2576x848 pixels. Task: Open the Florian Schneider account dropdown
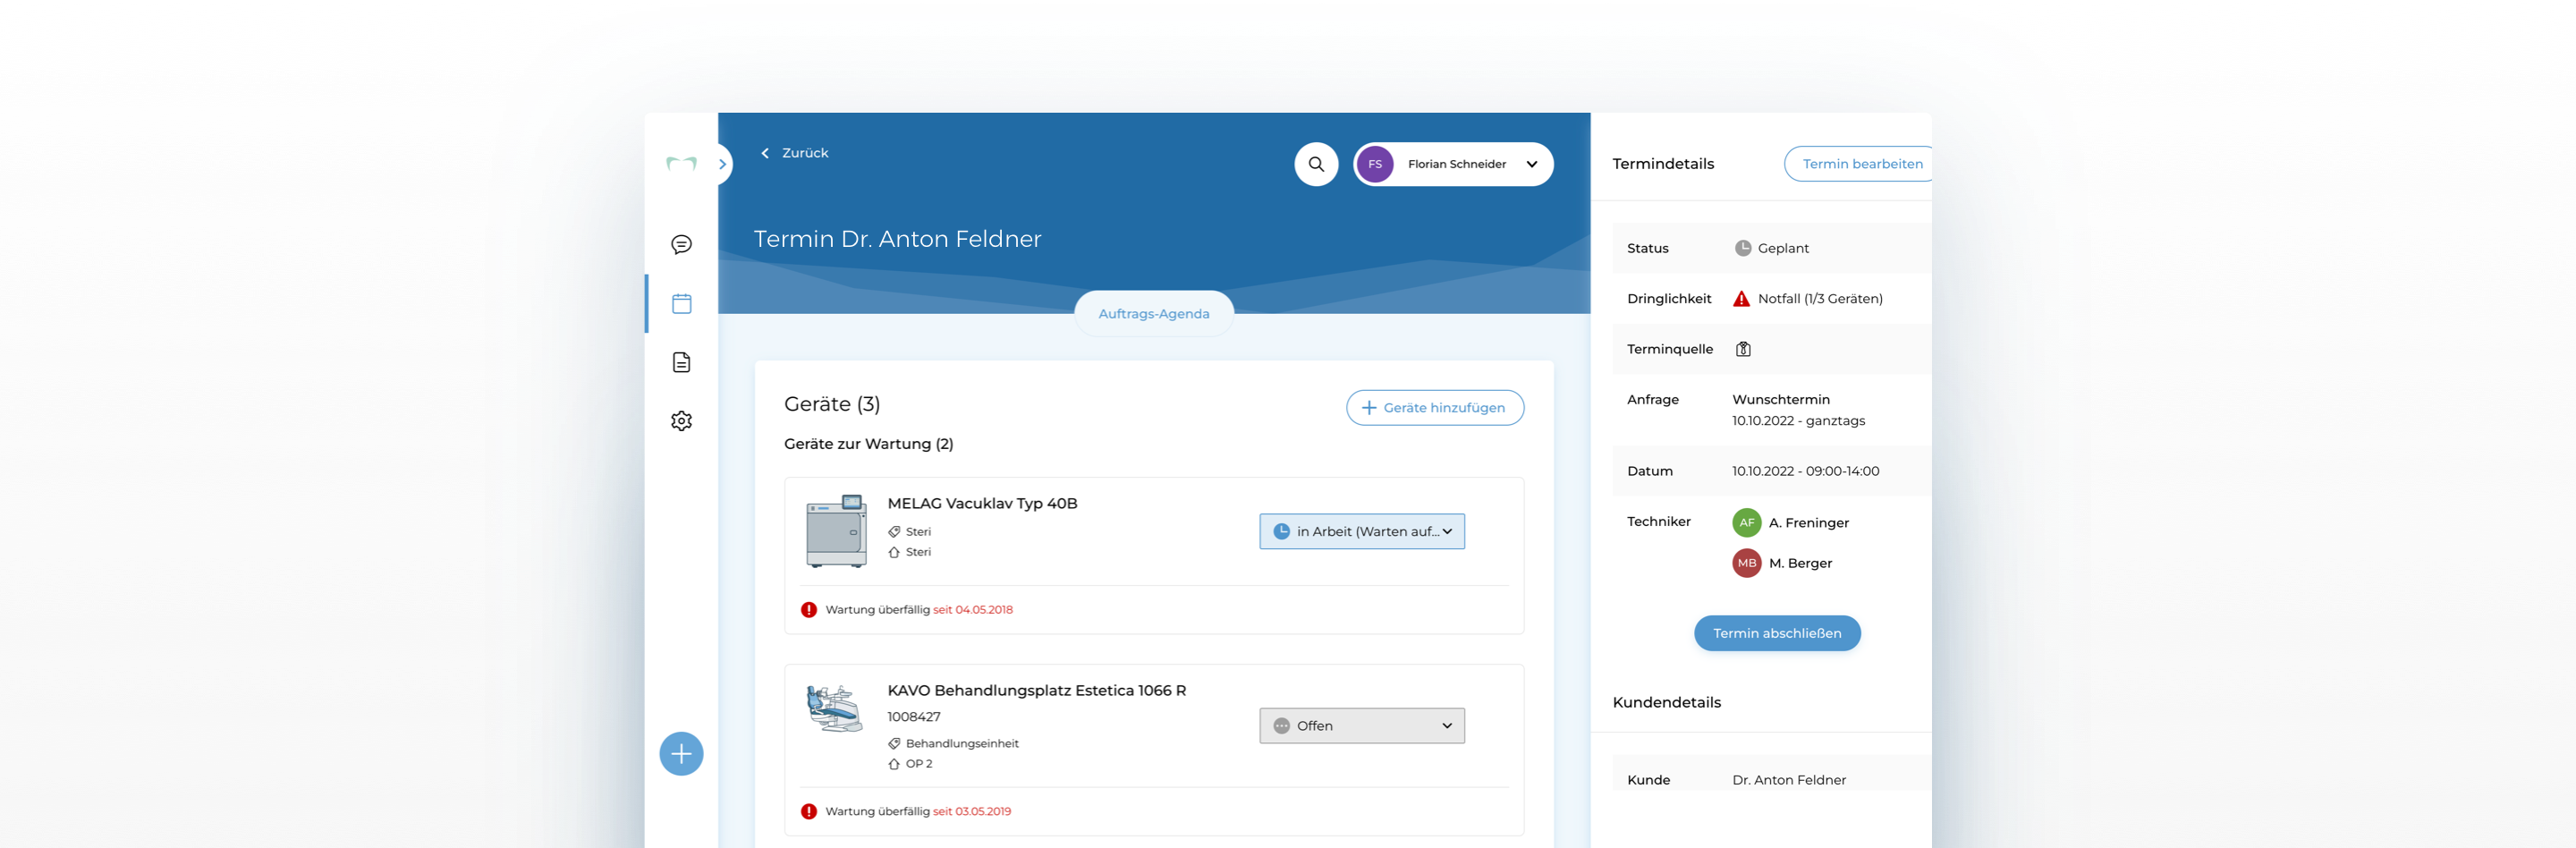click(x=1452, y=164)
